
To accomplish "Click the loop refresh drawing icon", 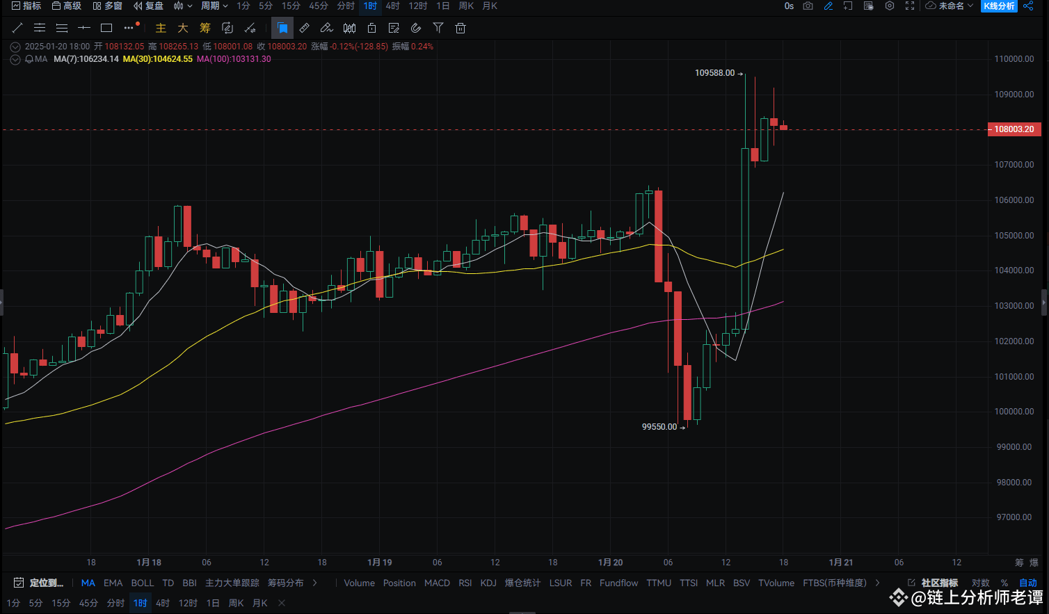I will 227,28.
